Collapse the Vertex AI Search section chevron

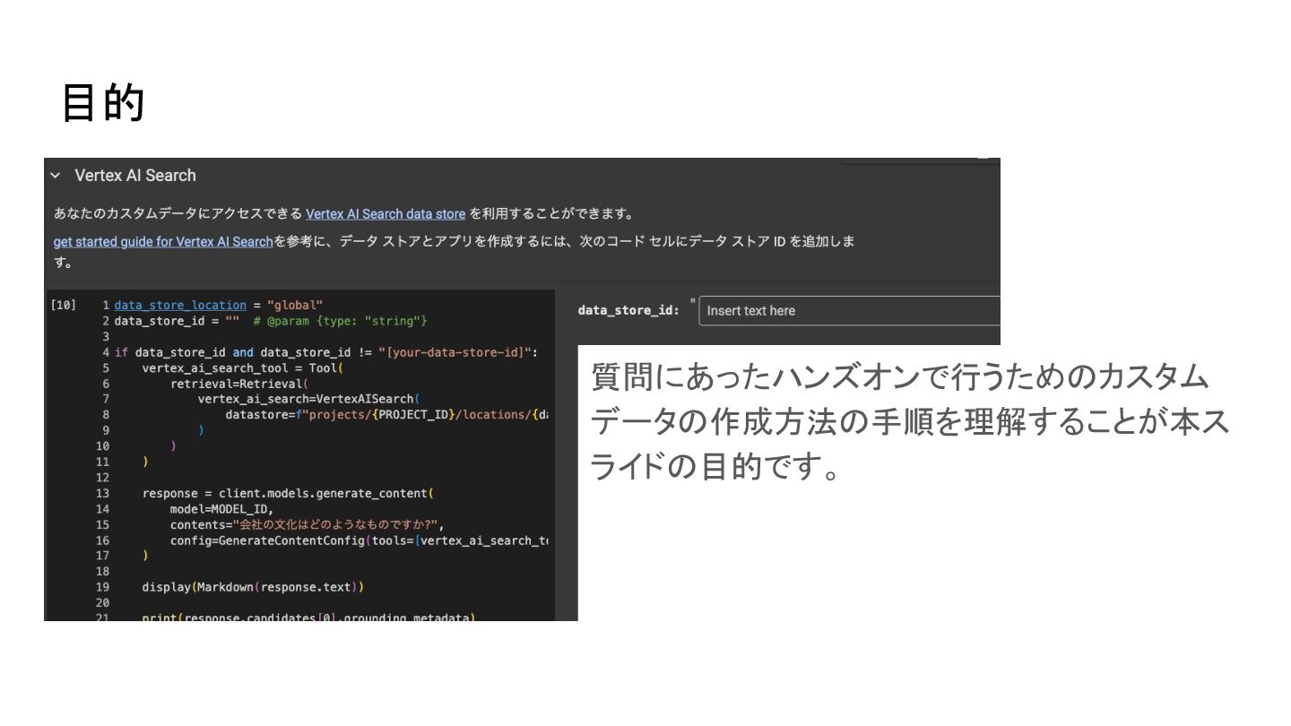pos(56,176)
